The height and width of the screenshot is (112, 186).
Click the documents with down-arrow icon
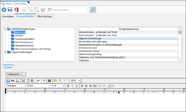[x=36, y=10]
